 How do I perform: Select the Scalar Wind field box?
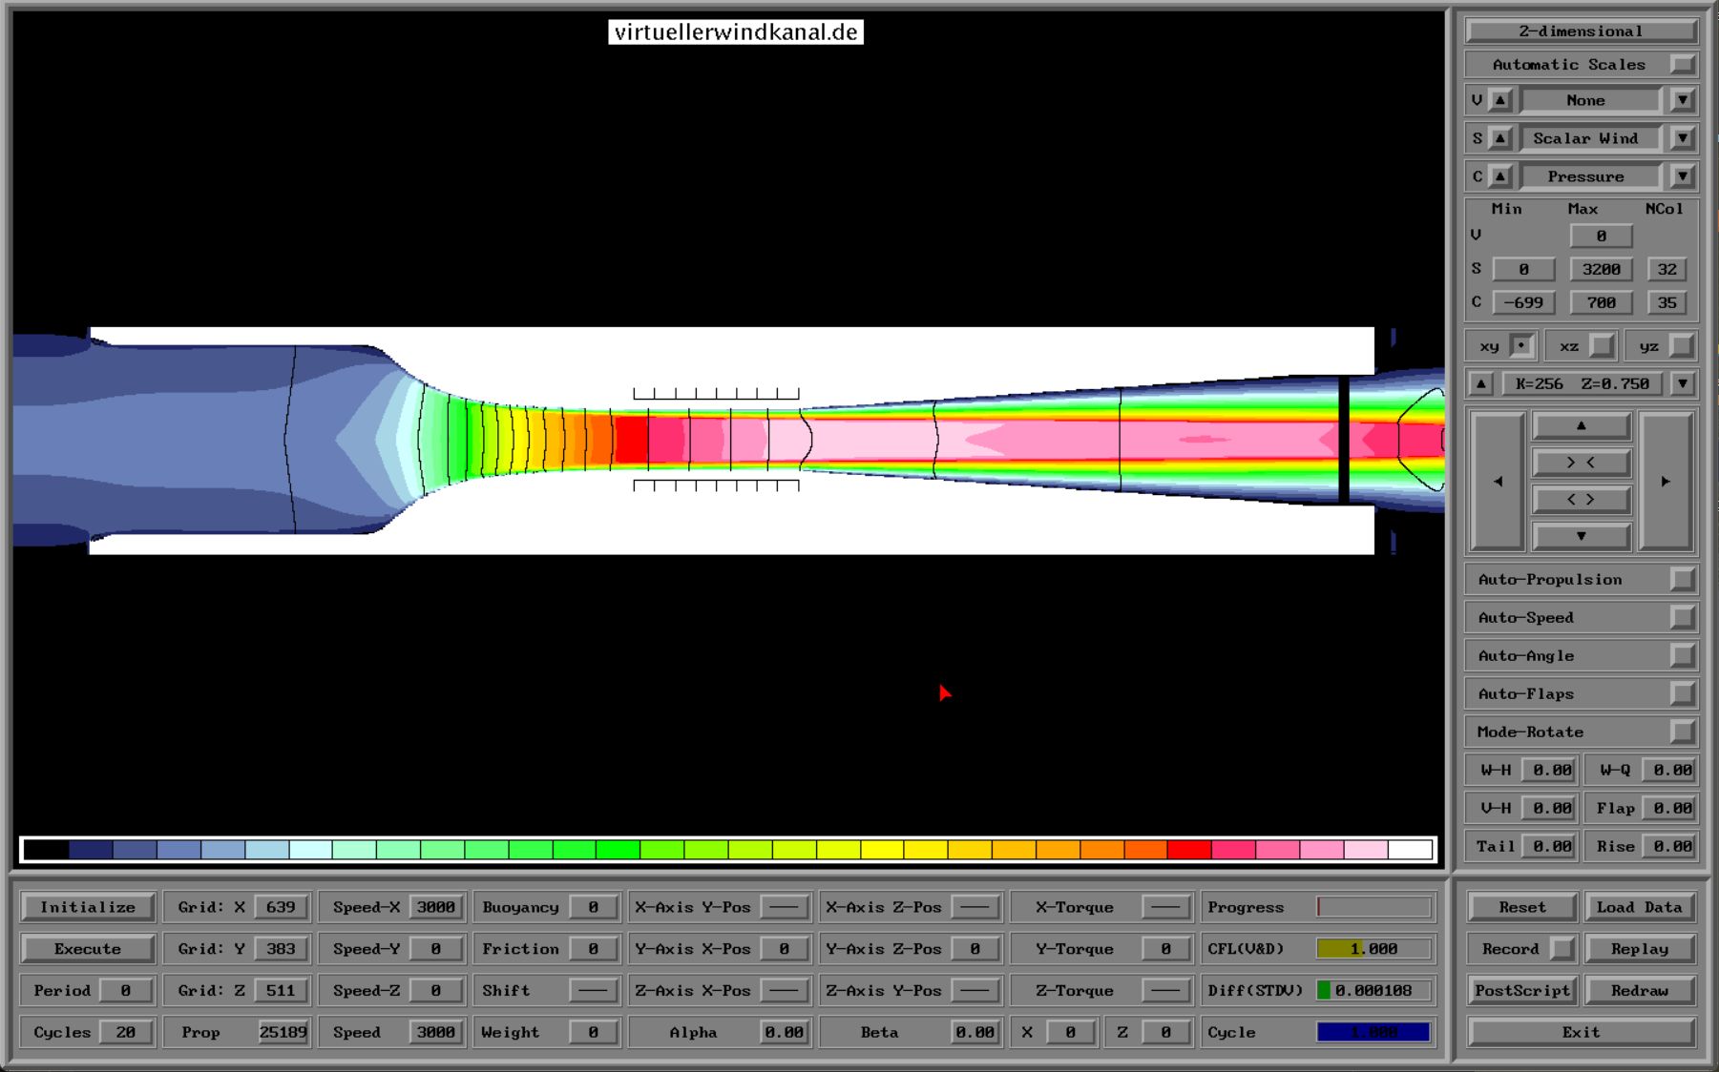coord(1591,138)
